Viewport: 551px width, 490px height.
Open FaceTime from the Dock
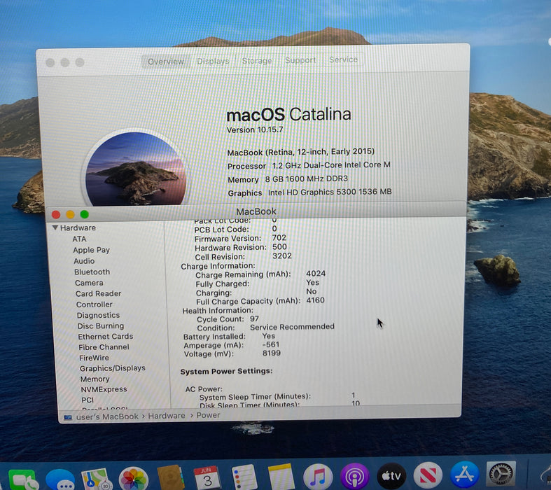23,479
